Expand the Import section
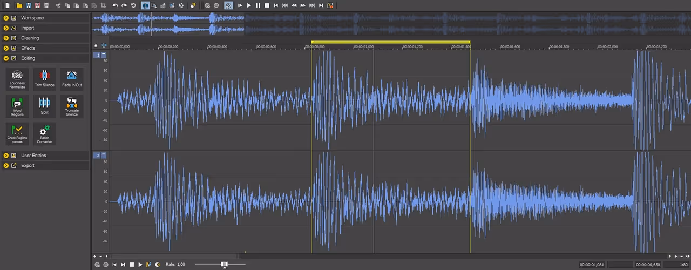The image size is (691, 270). 6,28
